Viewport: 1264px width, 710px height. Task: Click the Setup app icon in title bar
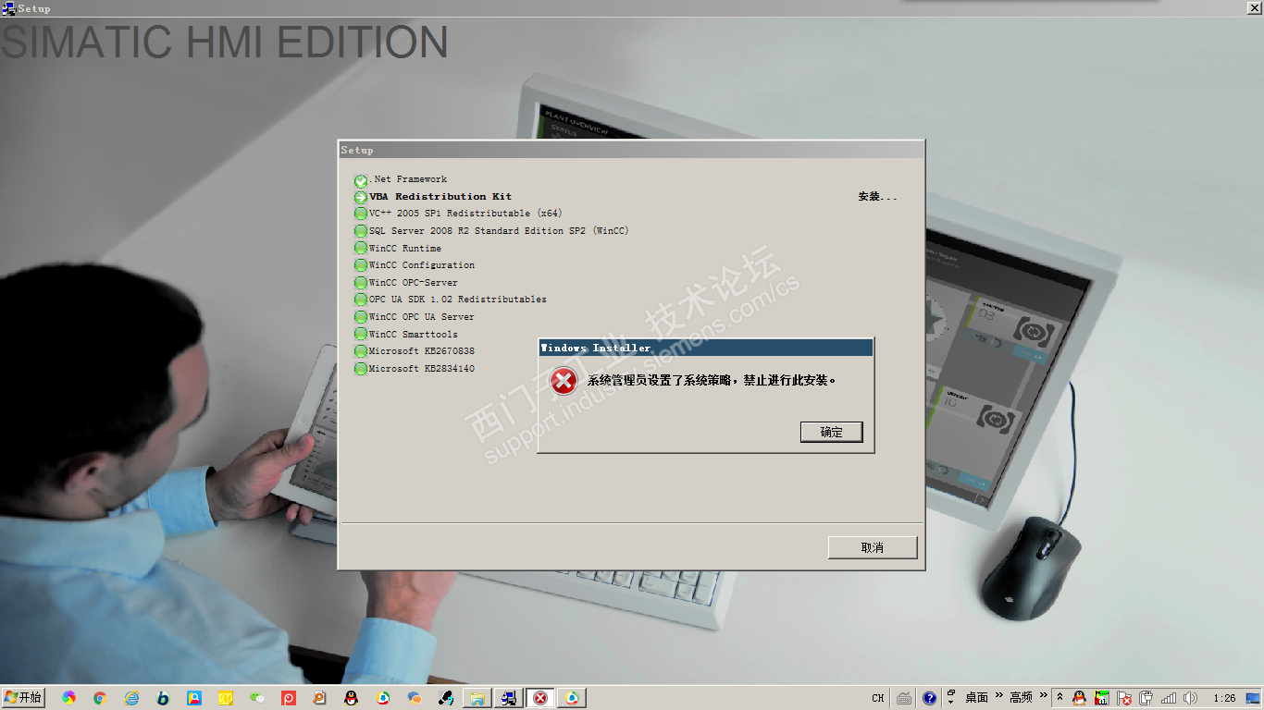pyautogui.click(x=8, y=8)
